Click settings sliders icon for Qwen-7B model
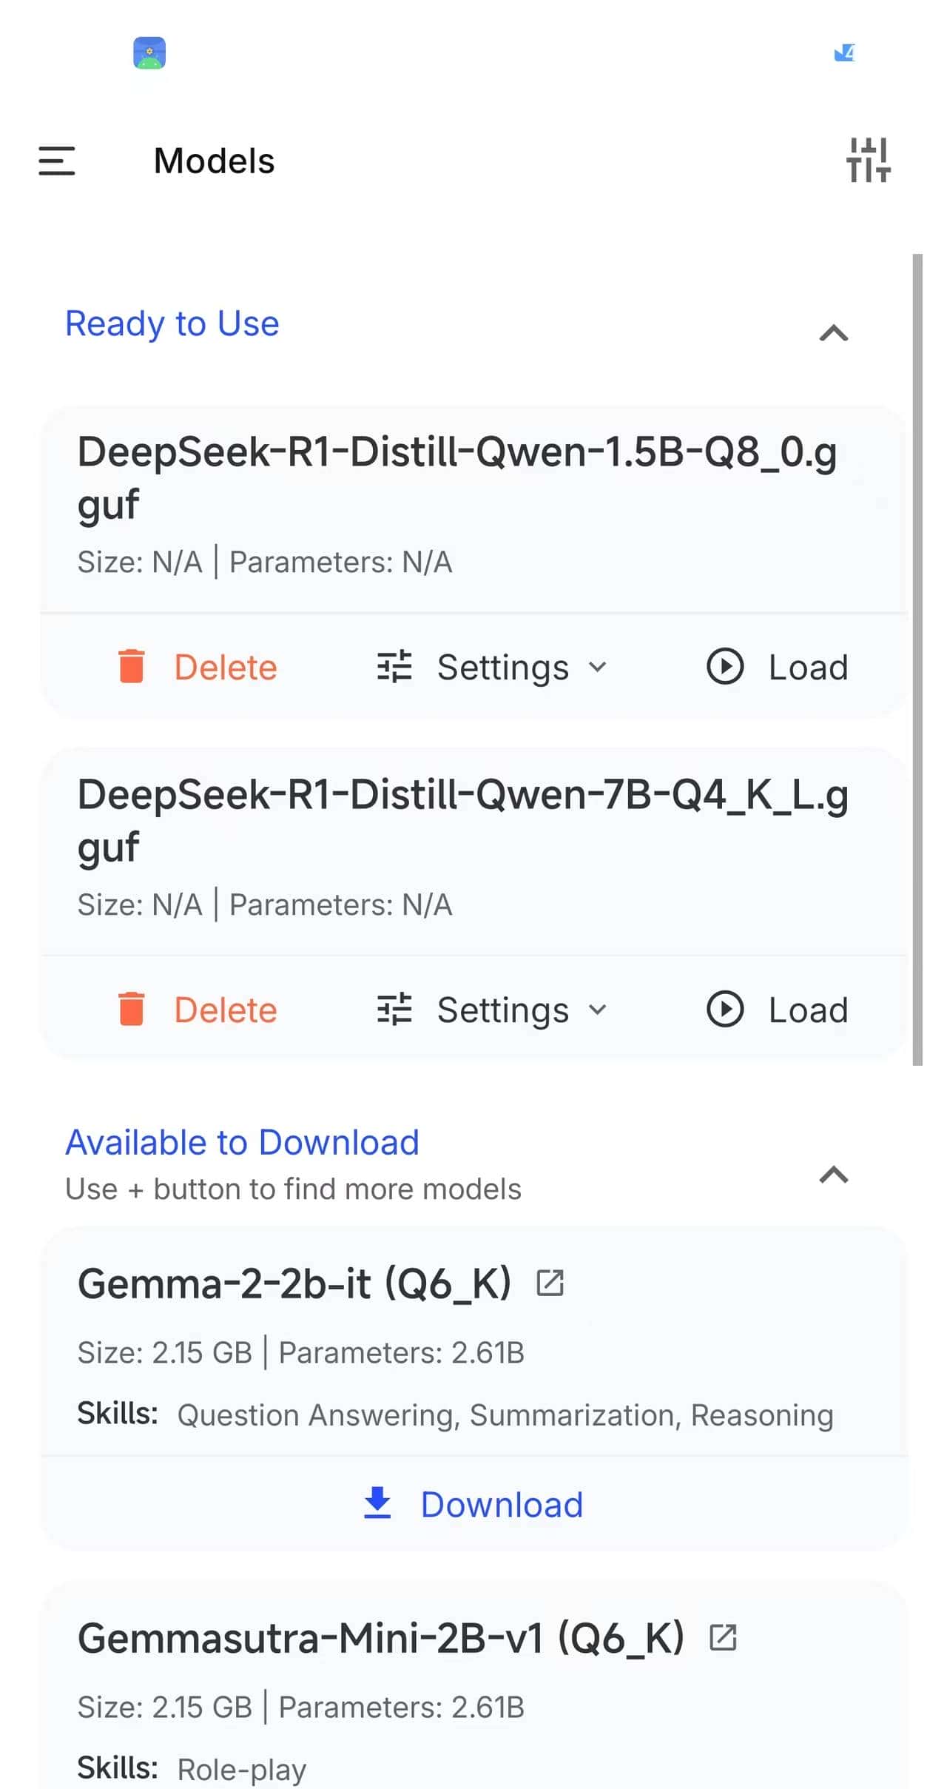Image resolution: width=947 pixels, height=1789 pixels. pos(394,1009)
